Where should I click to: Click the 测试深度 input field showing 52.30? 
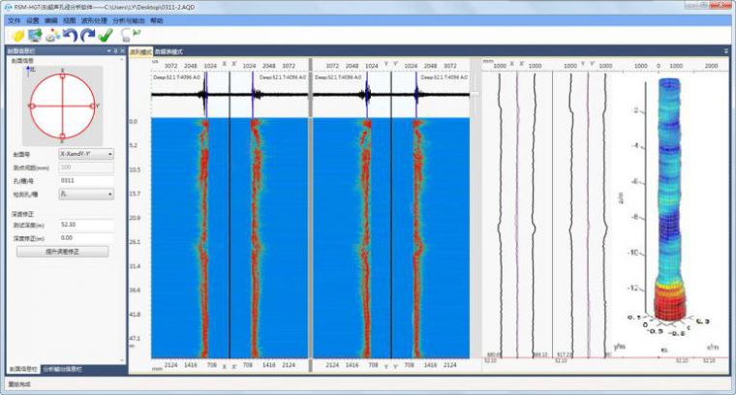click(x=85, y=224)
